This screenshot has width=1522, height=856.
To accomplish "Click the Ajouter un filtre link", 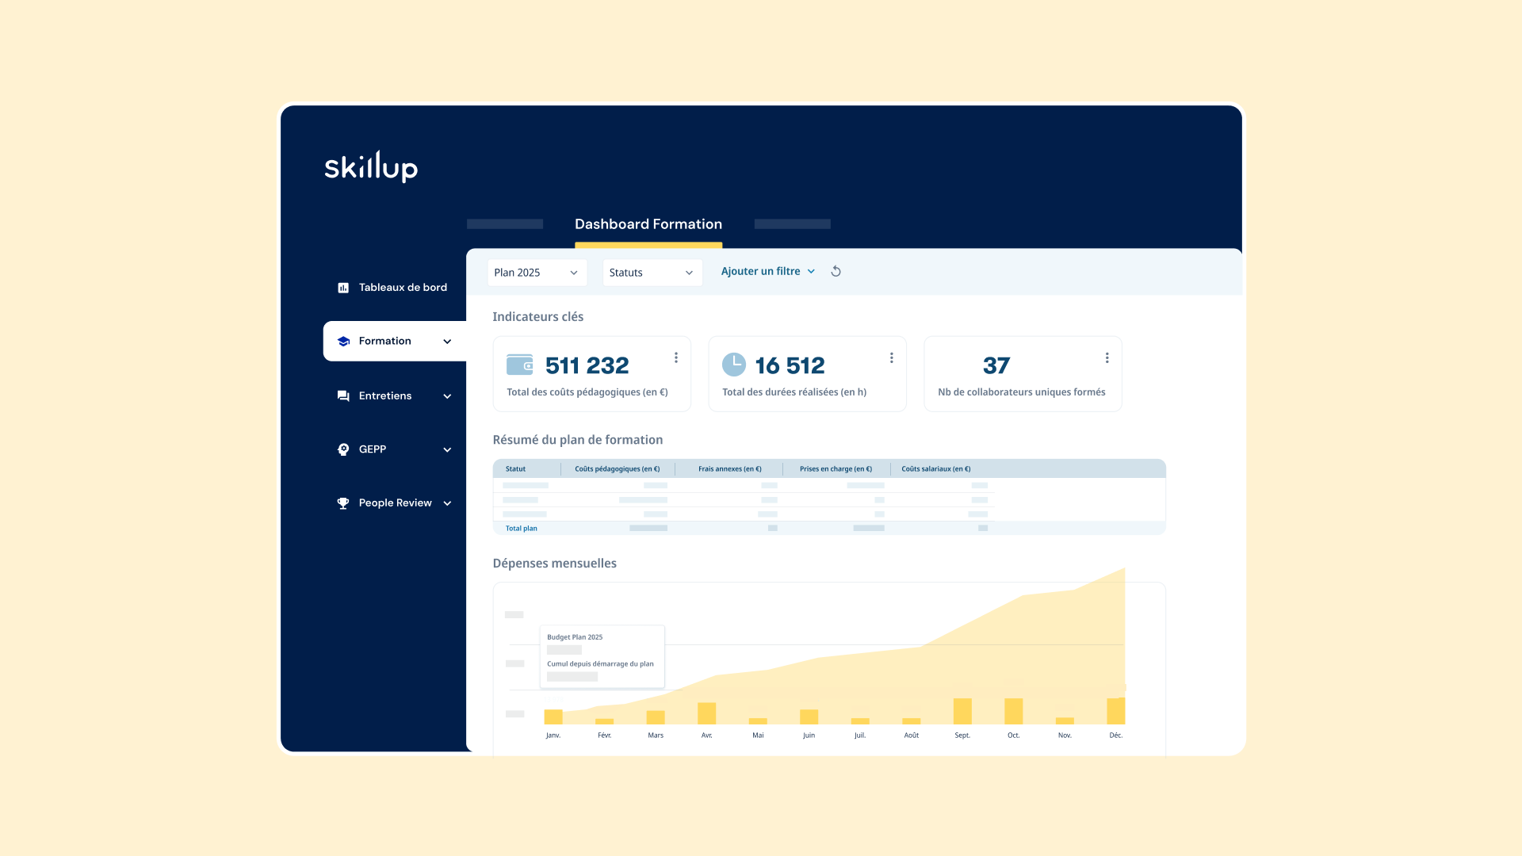I will 759,271.
